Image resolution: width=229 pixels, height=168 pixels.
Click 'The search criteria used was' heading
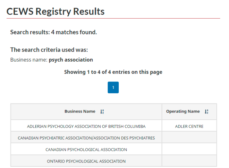pyautogui.click(x=49, y=50)
